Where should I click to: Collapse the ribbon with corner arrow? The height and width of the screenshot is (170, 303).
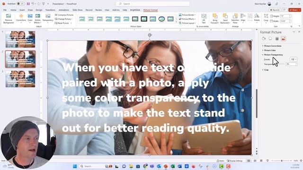300,26
